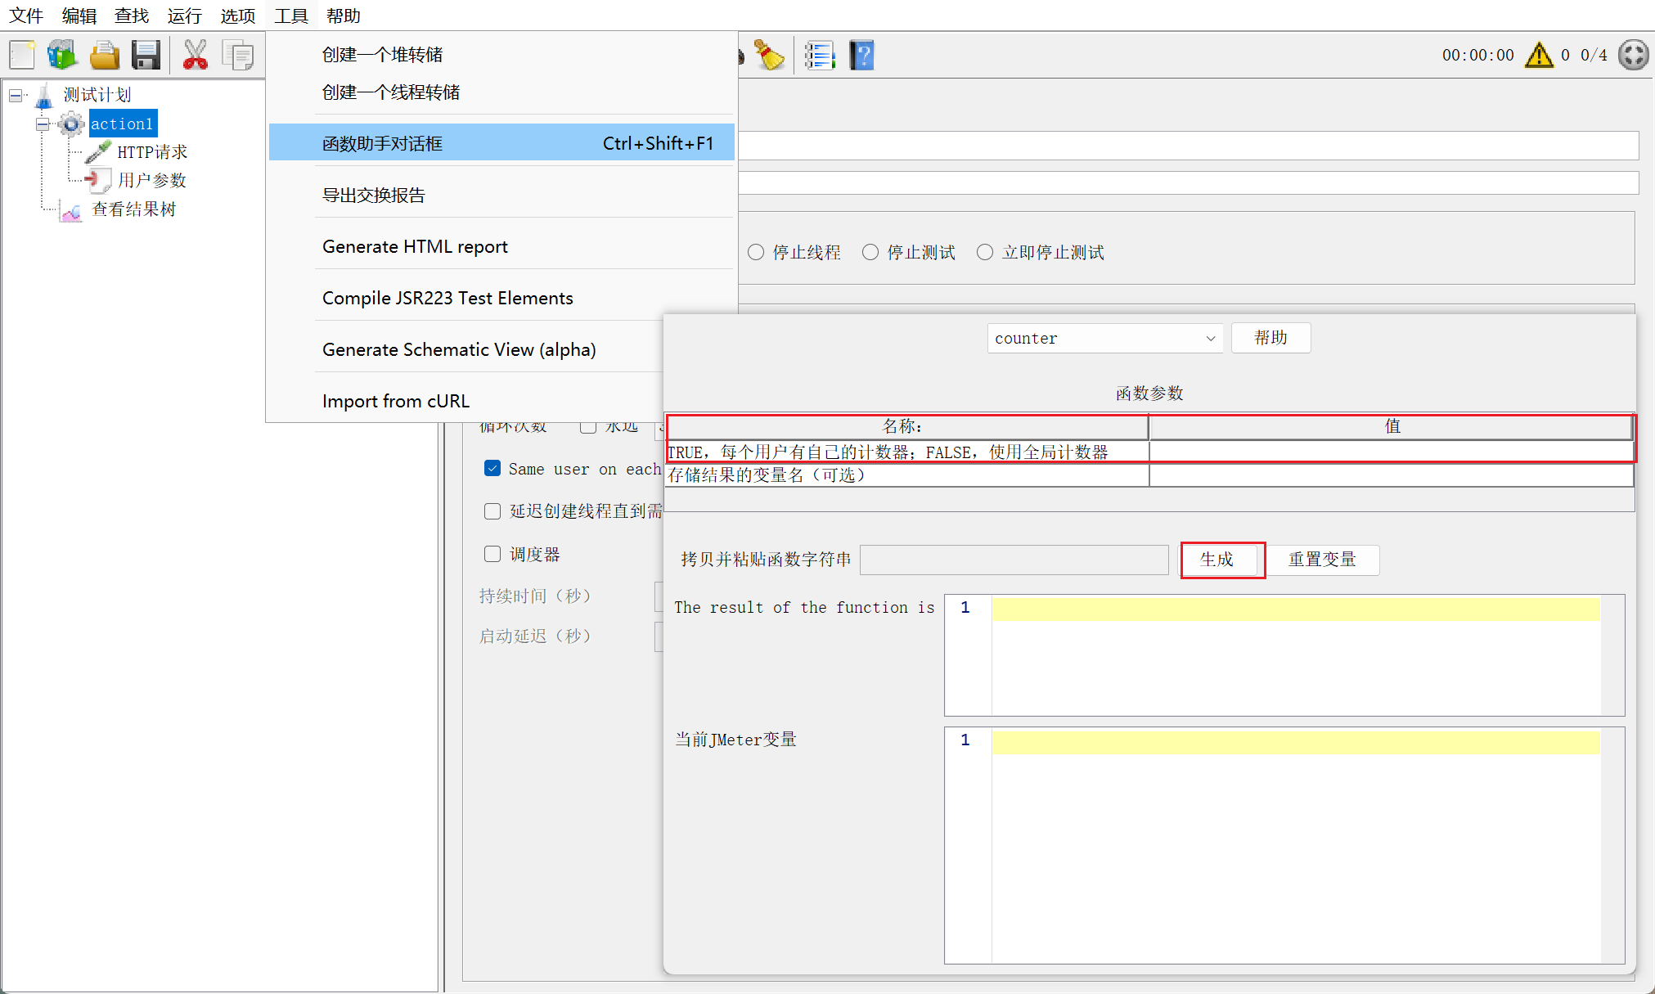The image size is (1655, 994).
Task: Open the Templates toolbar icon
Action: [62, 56]
